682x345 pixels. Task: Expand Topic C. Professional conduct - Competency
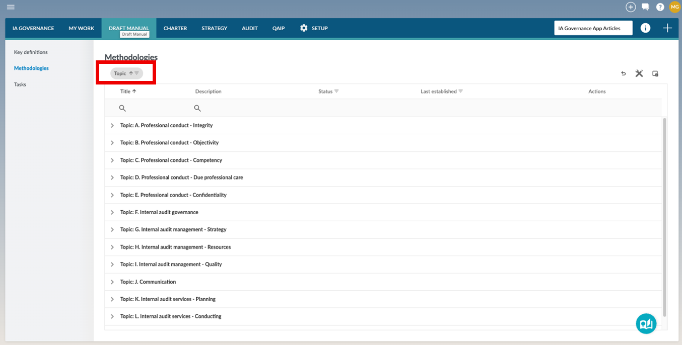pos(112,160)
